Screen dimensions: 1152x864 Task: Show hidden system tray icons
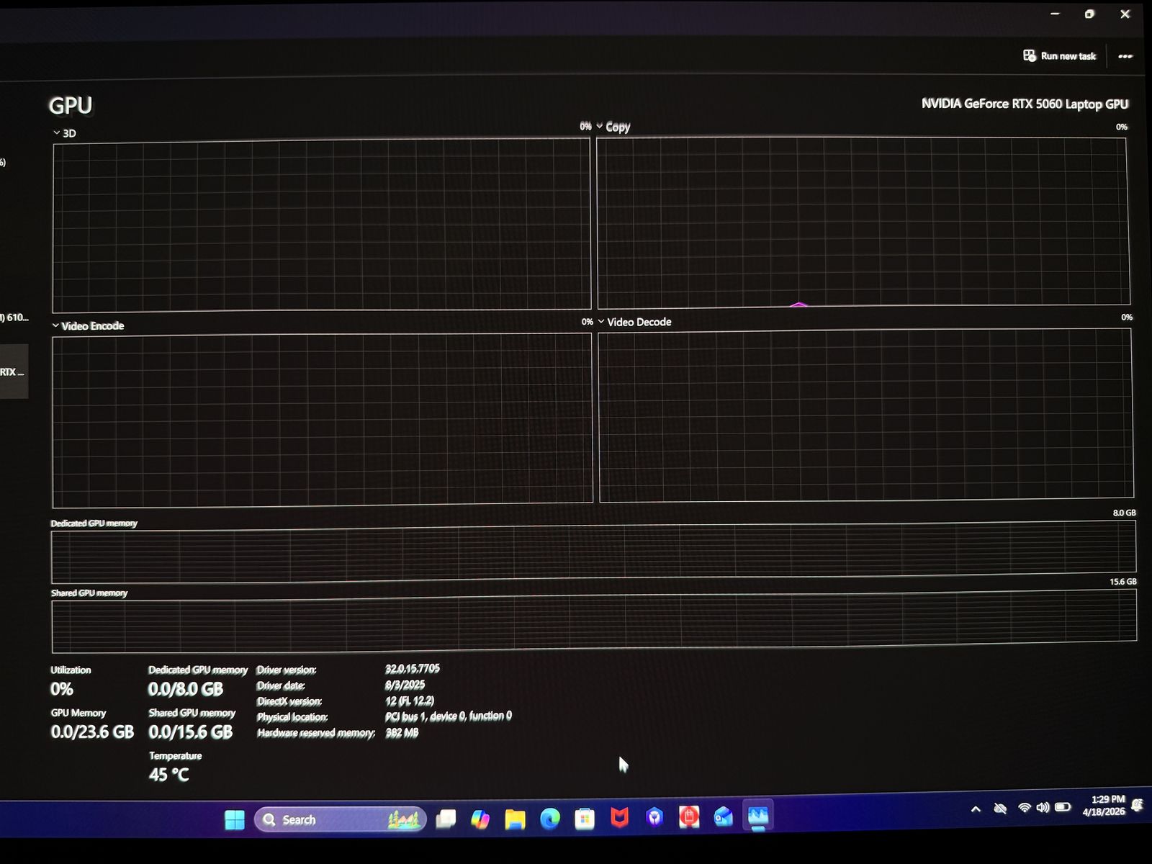pyautogui.click(x=976, y=809)
